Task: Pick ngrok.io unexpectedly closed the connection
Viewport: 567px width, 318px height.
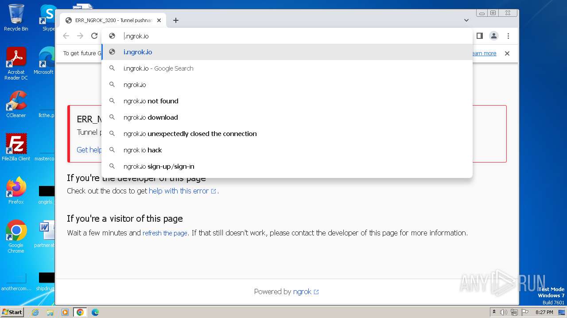Action: point(287,134)
